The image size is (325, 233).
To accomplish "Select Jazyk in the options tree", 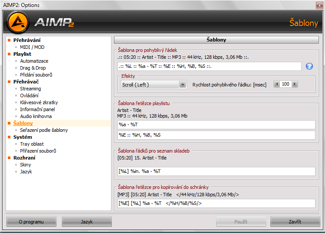I will [26, 172].
